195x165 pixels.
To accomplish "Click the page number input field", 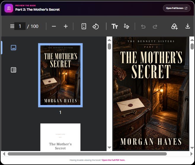I will click(20, 26).
